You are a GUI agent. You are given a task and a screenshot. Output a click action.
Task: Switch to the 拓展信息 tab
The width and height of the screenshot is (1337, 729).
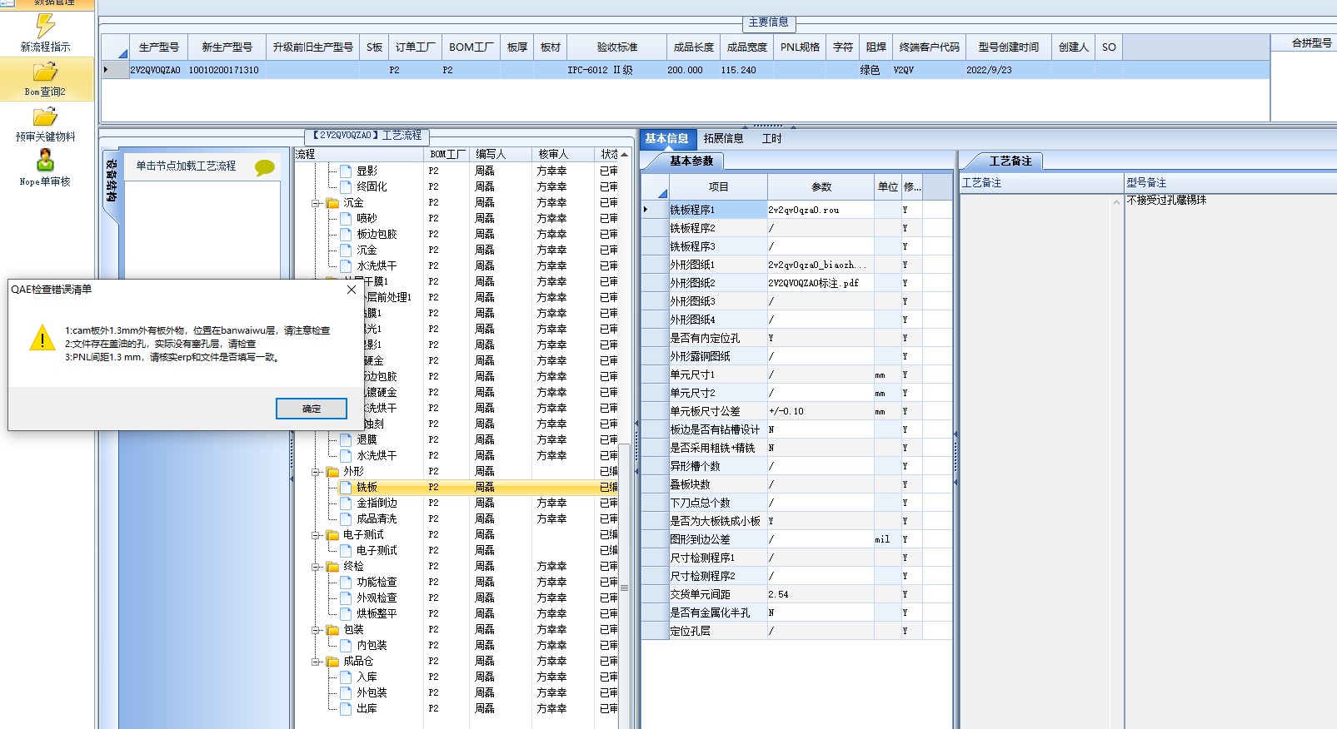pyautogui.click(x=723, y=138)
